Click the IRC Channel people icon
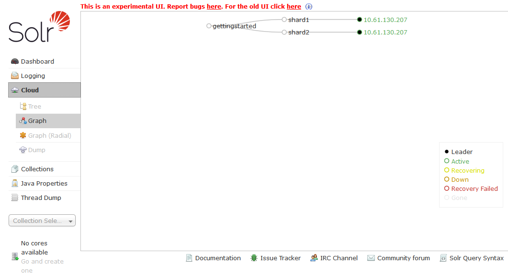This screenshot has height=276, width=508. point(314,258)
